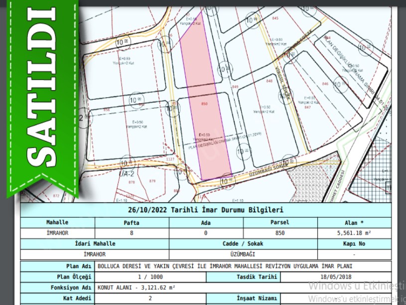This screenshot has width=406, height=305.
Task: Click the Konut Alanı function value
Action: tap(137, 288)
